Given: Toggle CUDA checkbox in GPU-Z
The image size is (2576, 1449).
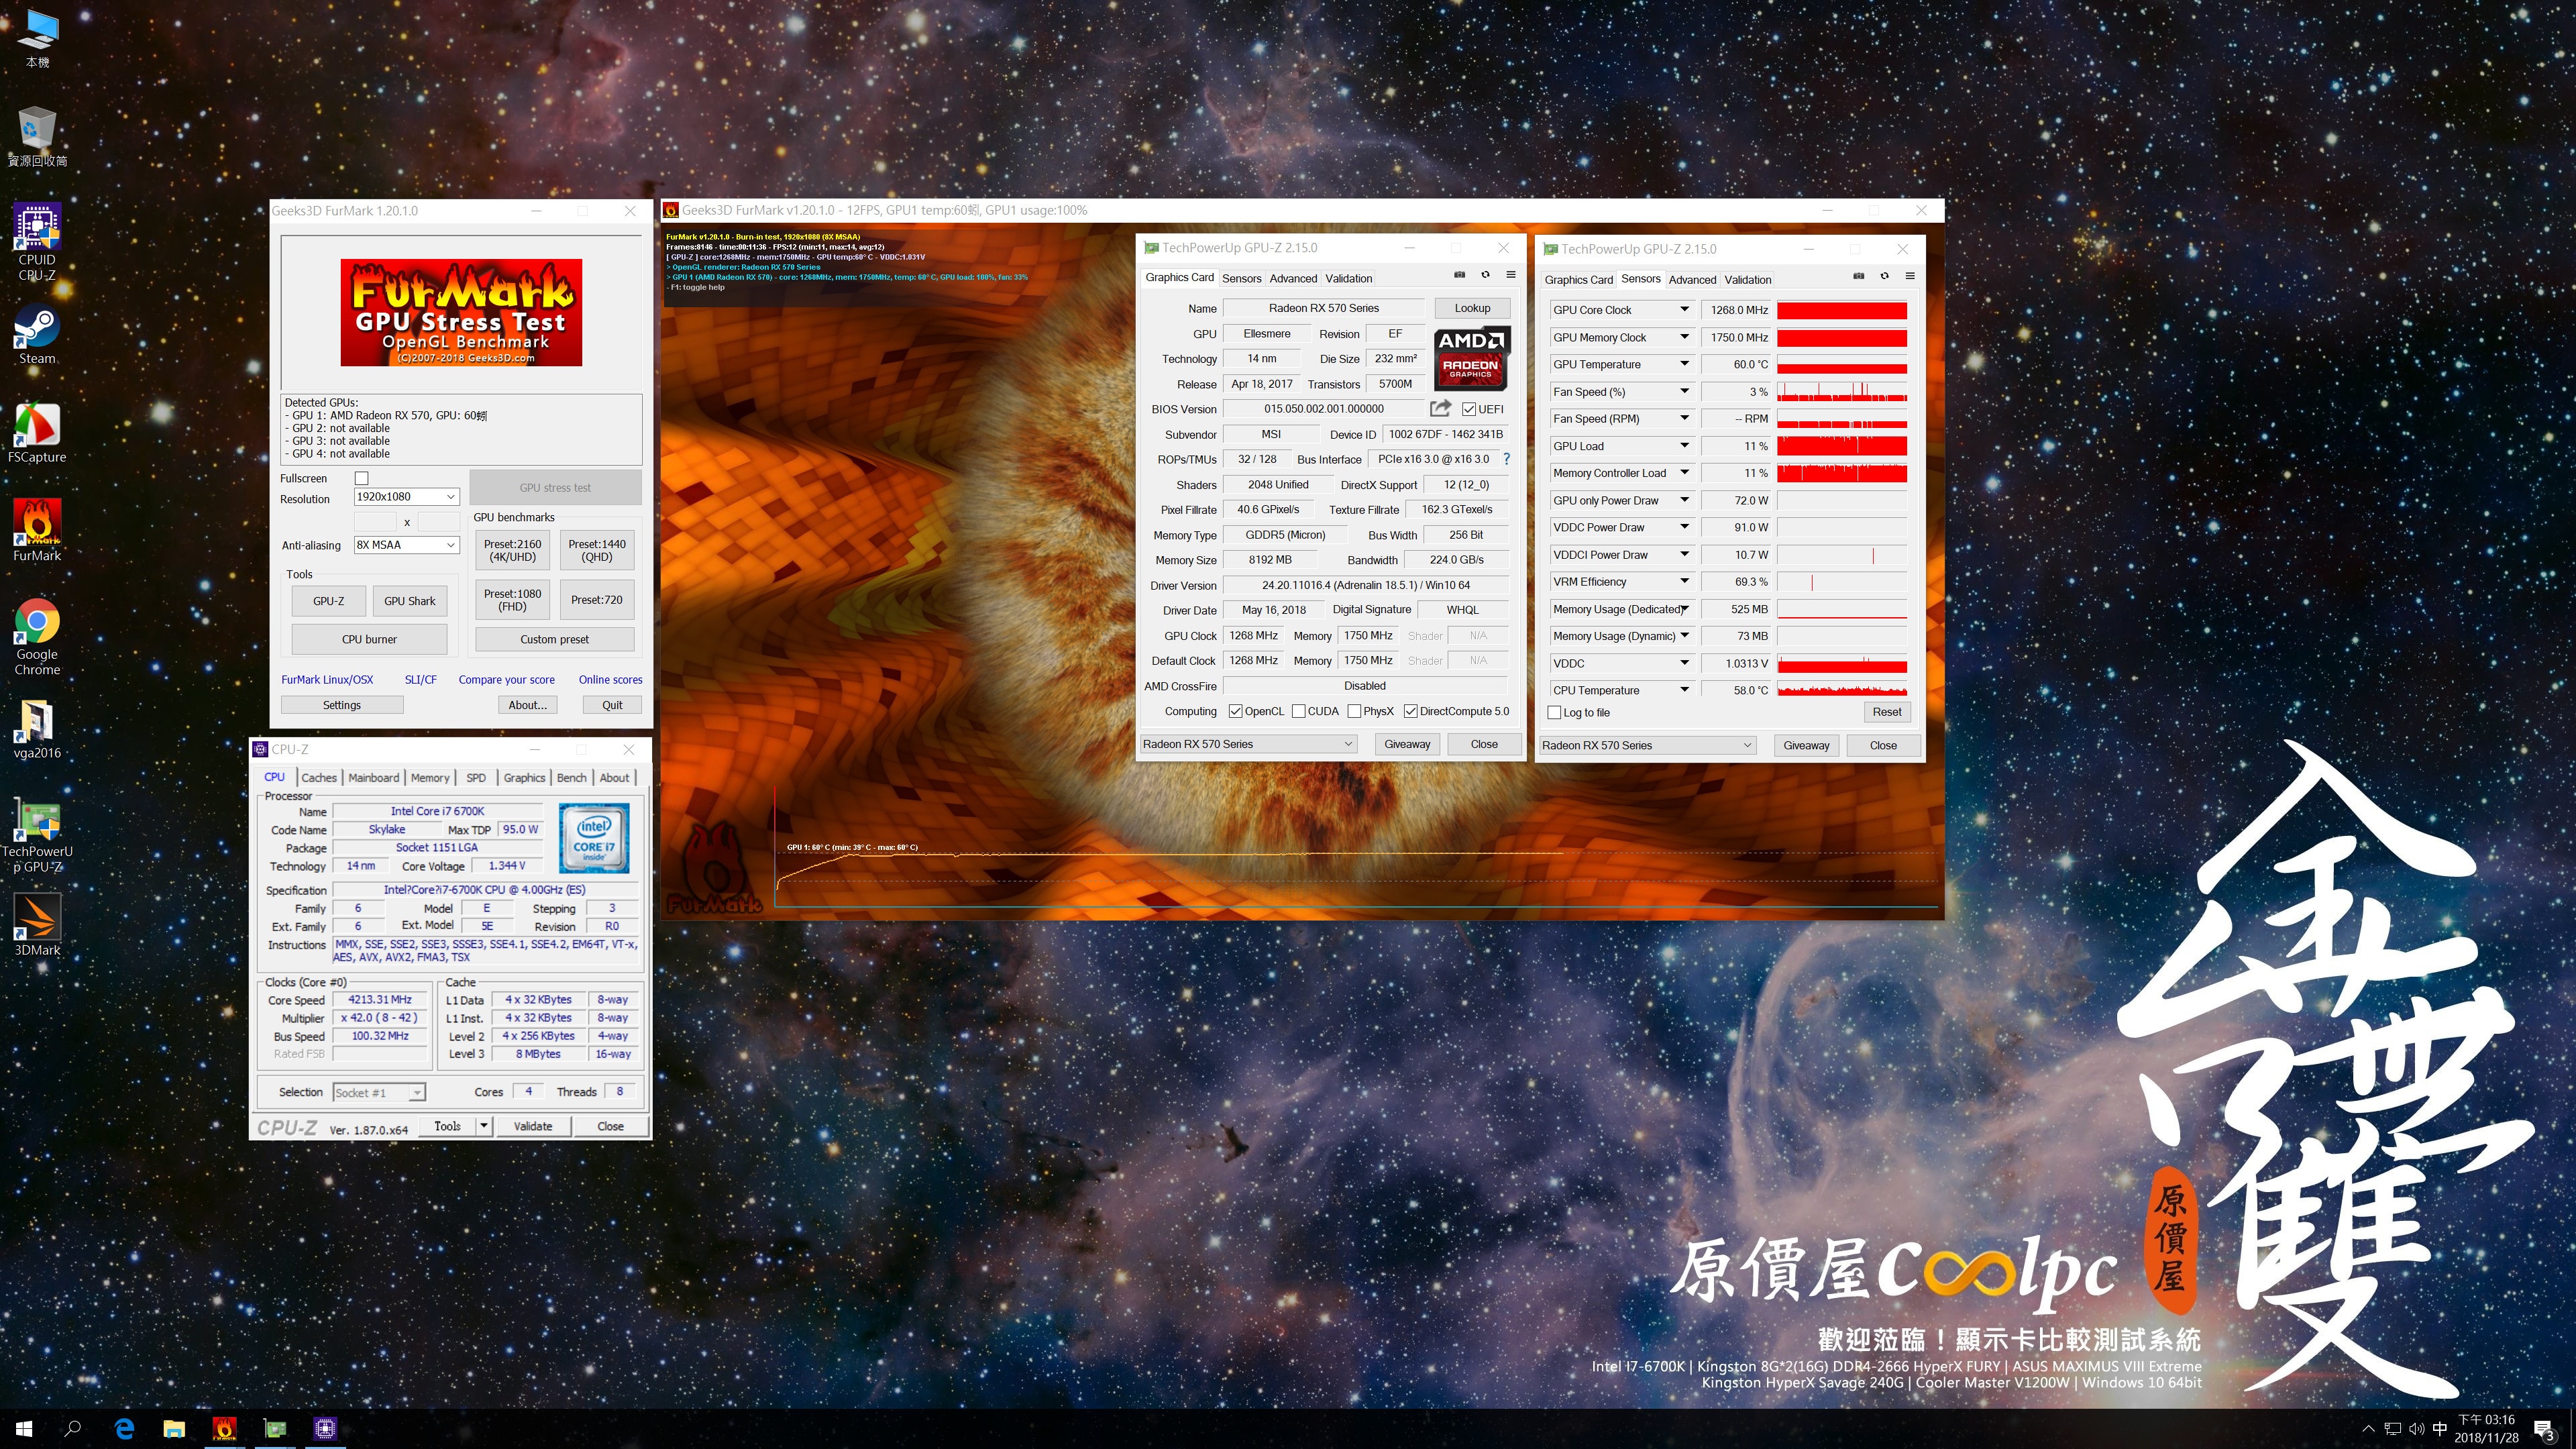Looking at the screenshot, I should coord(1298,711).
